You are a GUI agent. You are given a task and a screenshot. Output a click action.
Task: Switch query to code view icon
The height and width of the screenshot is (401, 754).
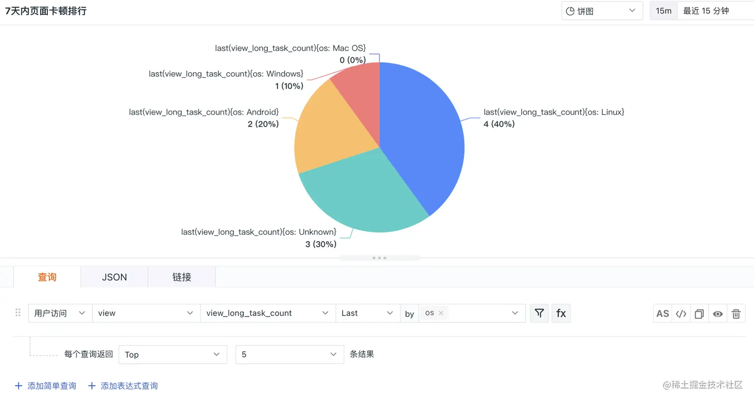coord(681,313)
